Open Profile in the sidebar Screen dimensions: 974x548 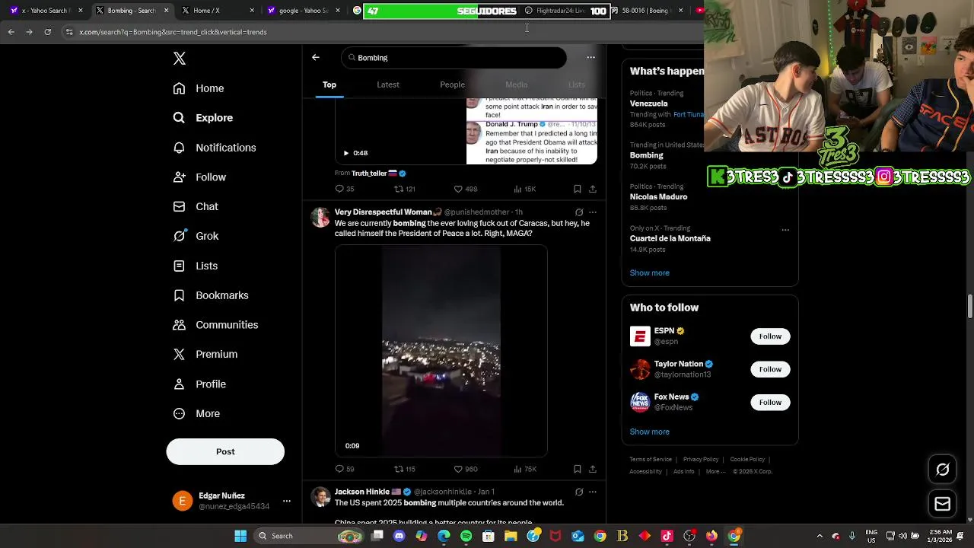pyautogui.click(x=199, y=384)
